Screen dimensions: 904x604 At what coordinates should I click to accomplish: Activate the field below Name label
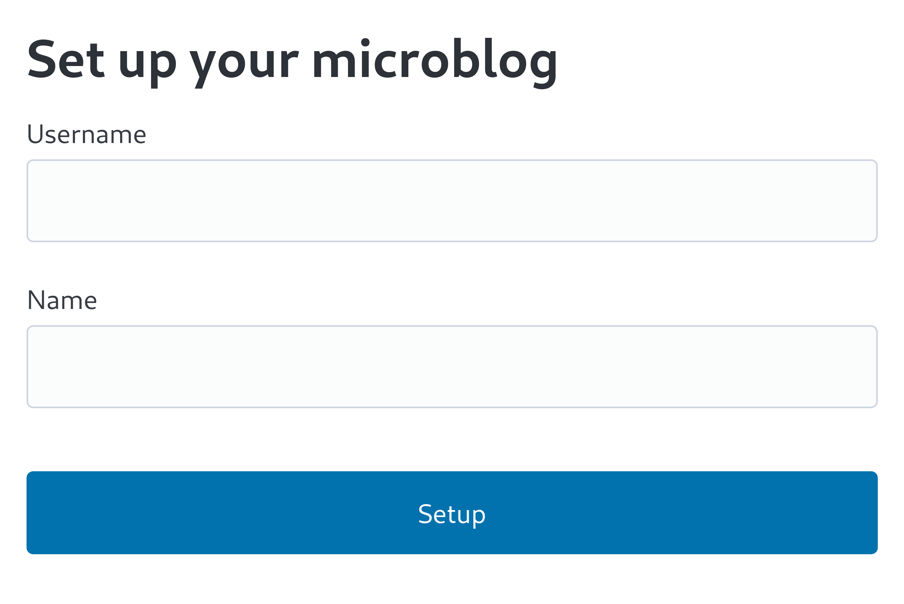452,367
